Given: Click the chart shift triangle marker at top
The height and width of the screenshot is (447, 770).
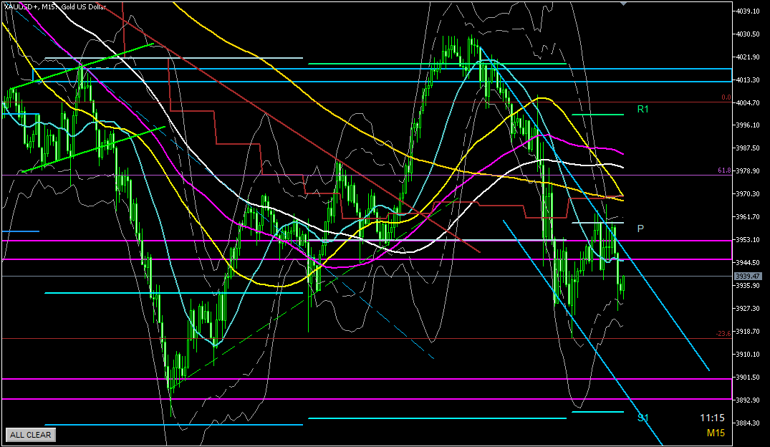Looking at the screenshot, I should coord(623,4).
